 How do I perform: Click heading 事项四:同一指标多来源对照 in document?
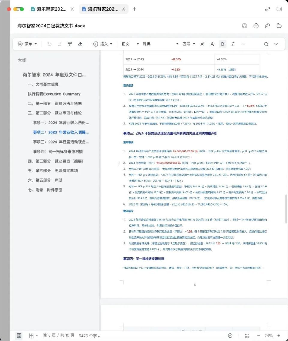[144, 259]
